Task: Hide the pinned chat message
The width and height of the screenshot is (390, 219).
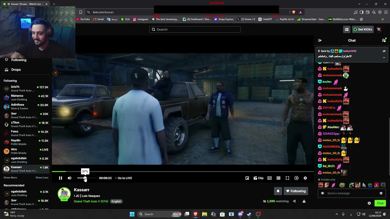Action: [384, 51]
